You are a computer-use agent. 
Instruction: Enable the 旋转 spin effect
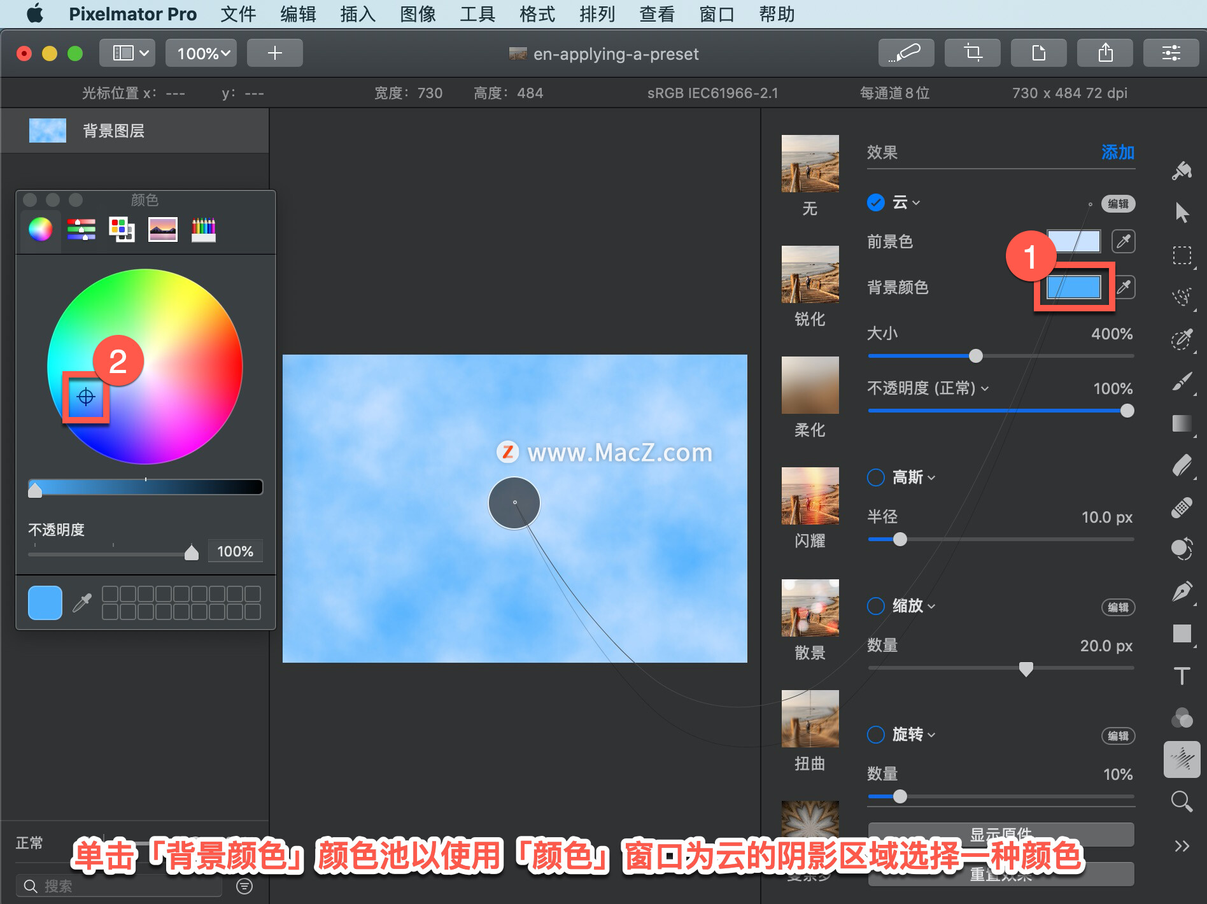(x=876, y=735)
